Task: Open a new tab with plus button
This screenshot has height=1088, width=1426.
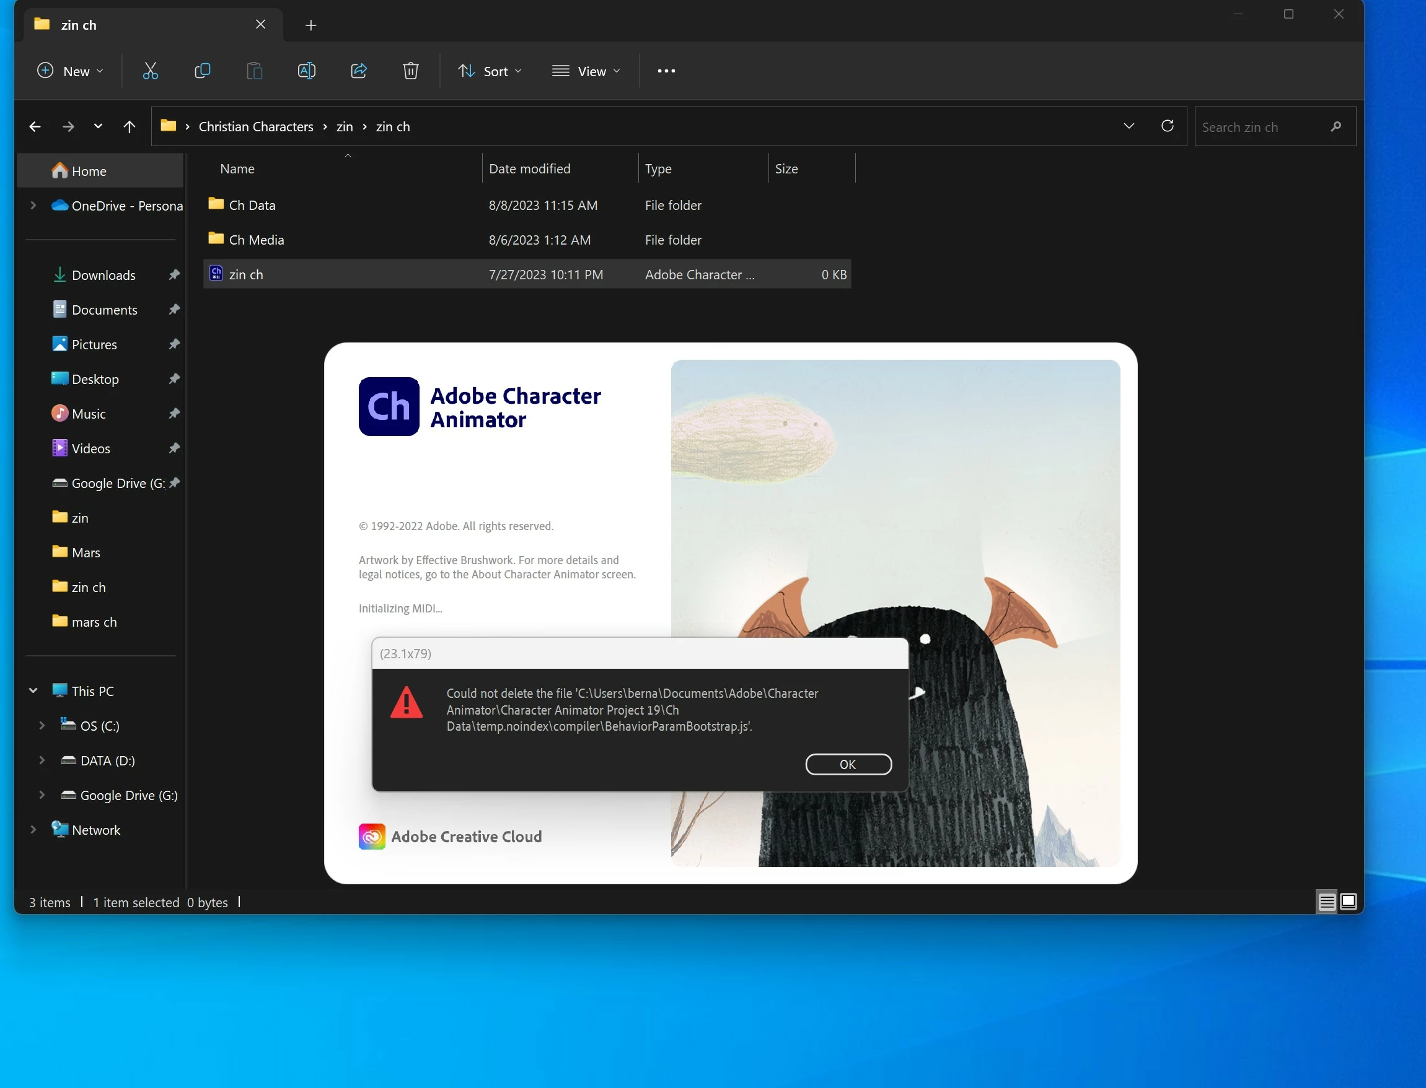Action: (311, 25)
